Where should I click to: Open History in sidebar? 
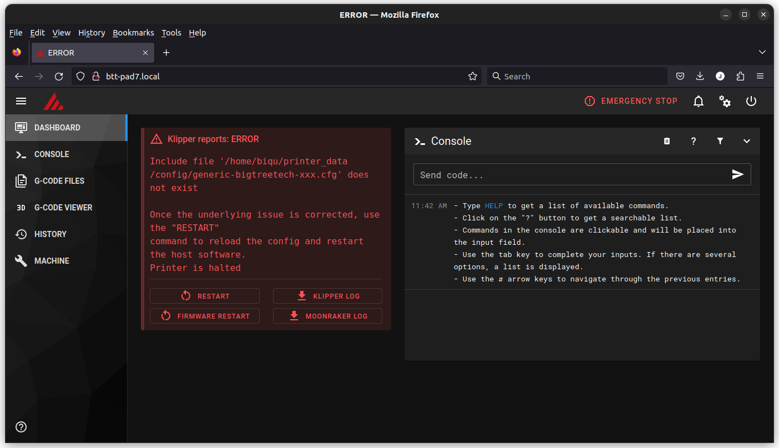(x=66, y=234)
